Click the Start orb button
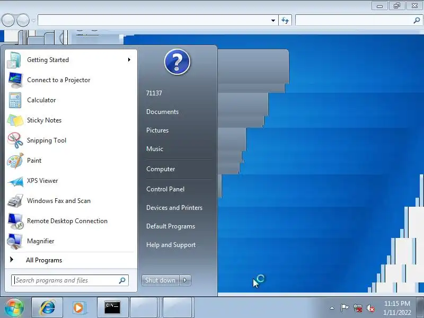Screen dimensions: 424x318 click(14, 307)
